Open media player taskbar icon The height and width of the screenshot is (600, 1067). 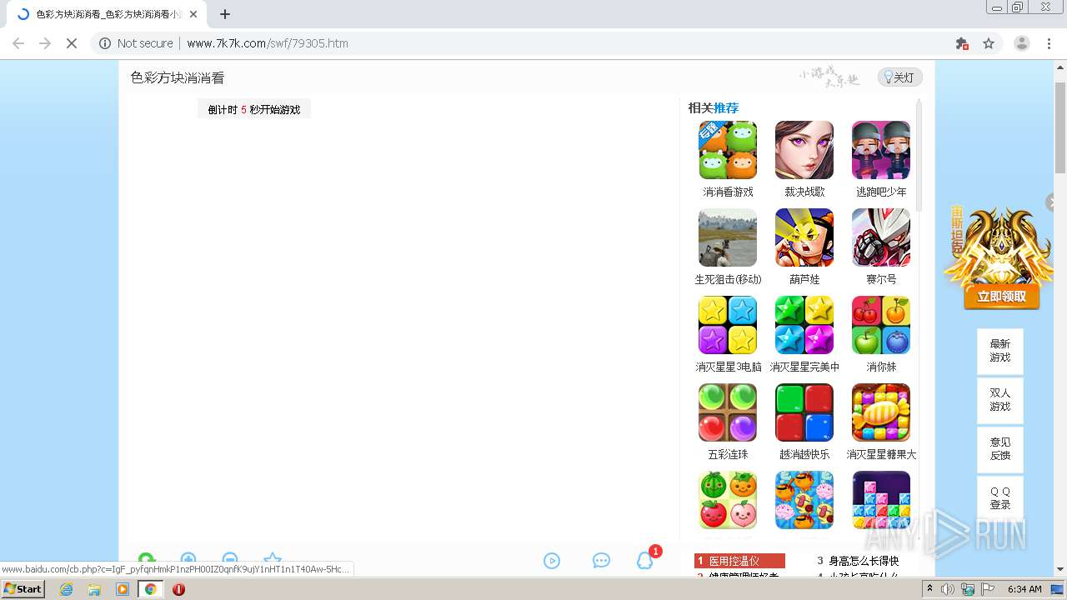pyautogui.click(x=123, y=588)
